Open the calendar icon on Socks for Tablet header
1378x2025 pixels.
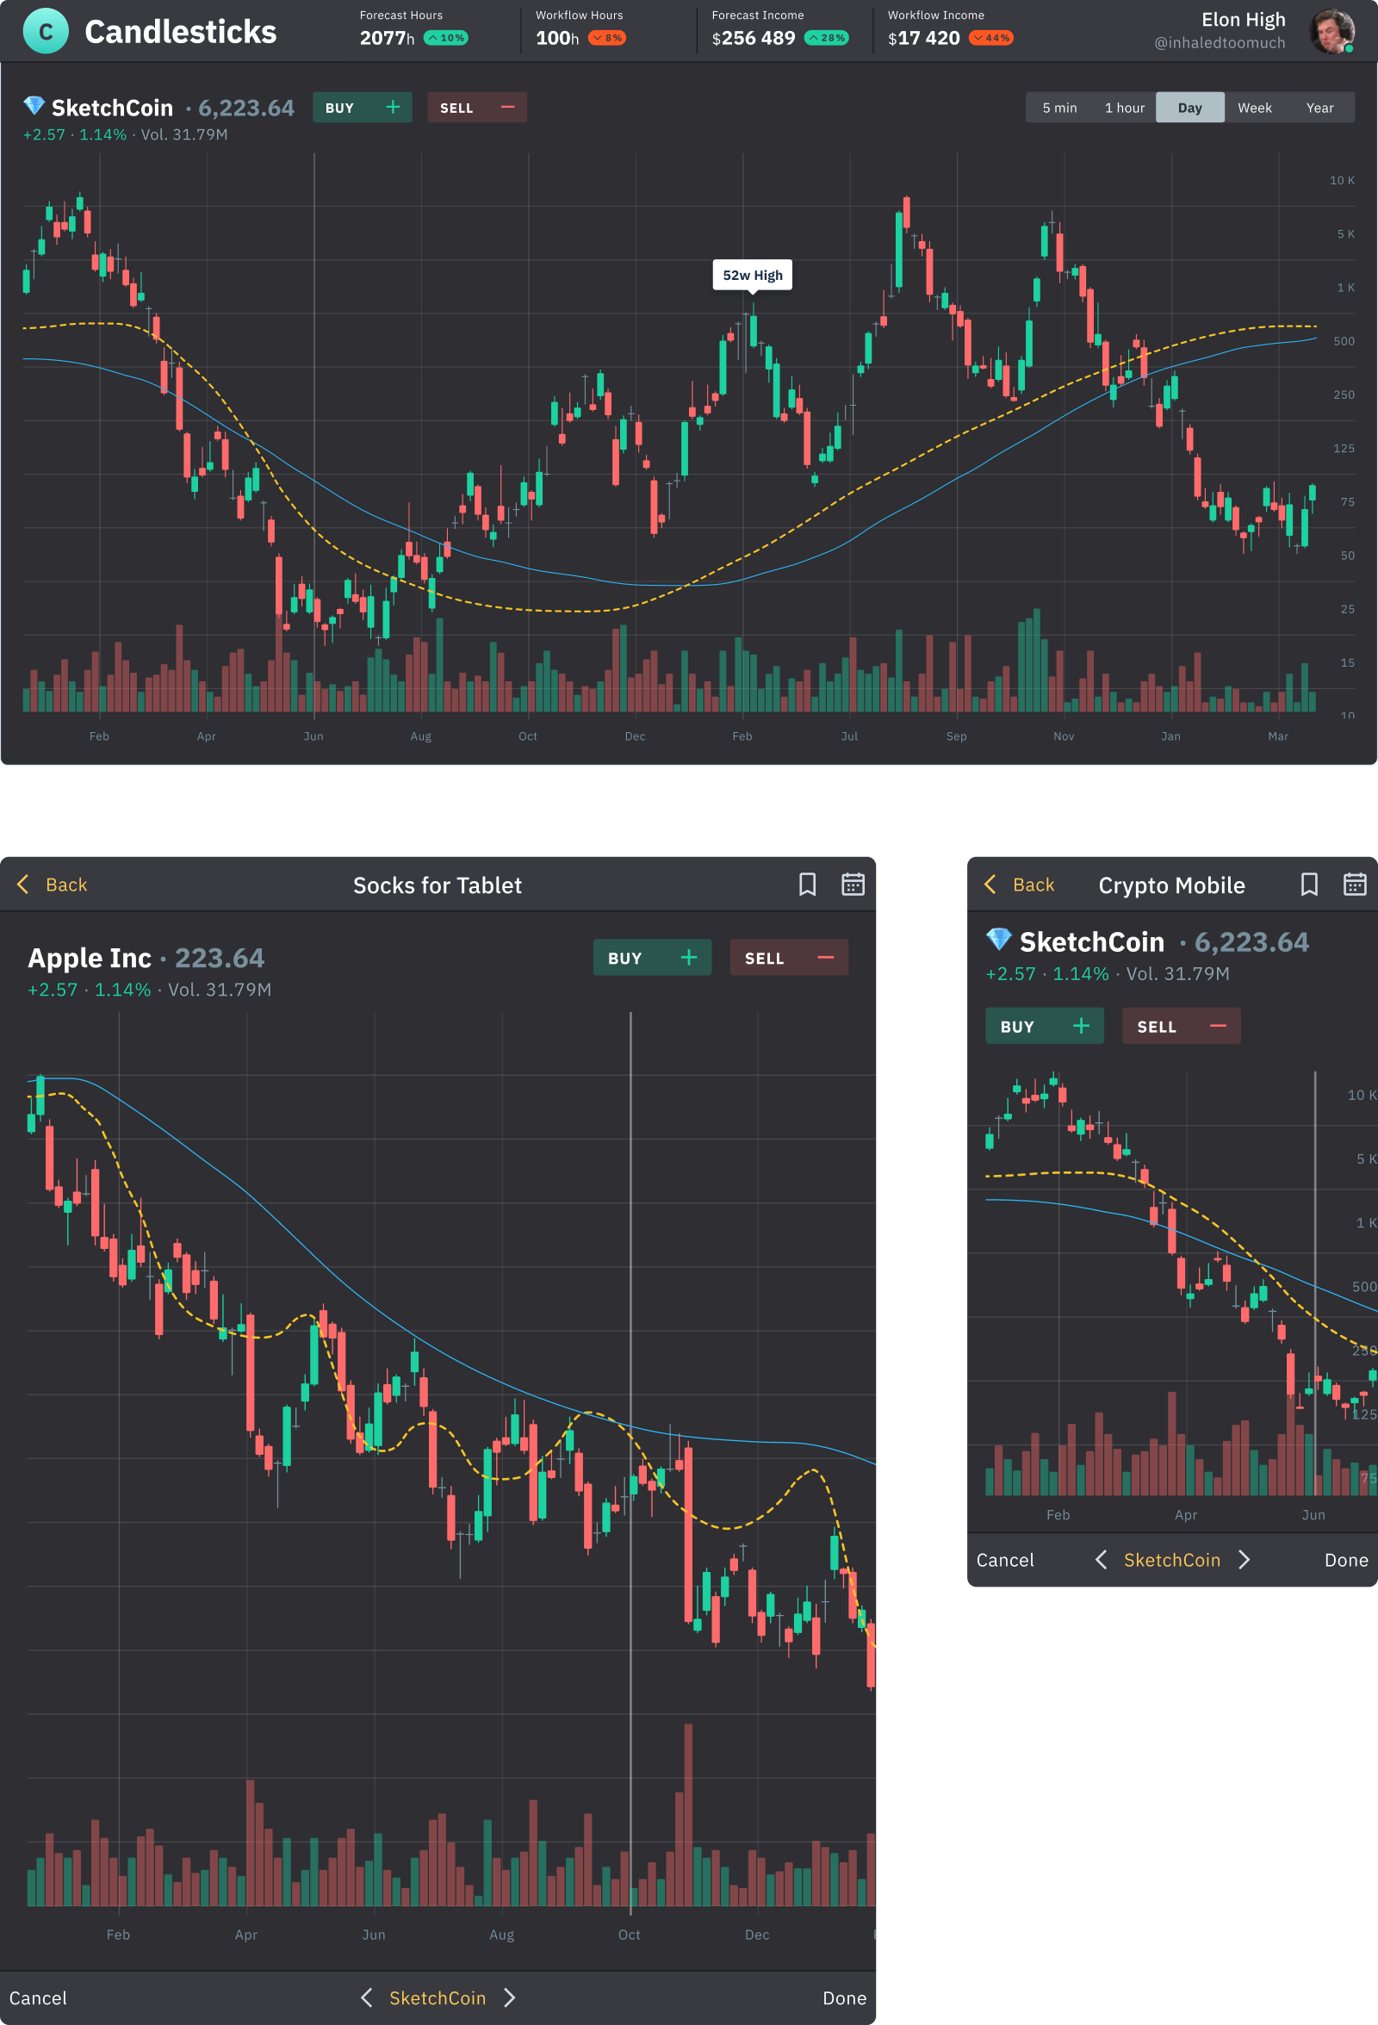[853, 885]
